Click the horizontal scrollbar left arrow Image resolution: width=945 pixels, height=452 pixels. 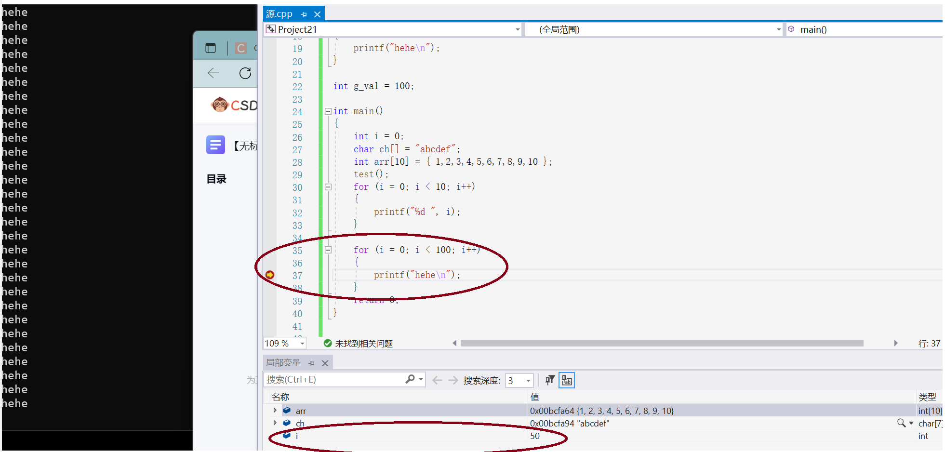pos(454,343)
